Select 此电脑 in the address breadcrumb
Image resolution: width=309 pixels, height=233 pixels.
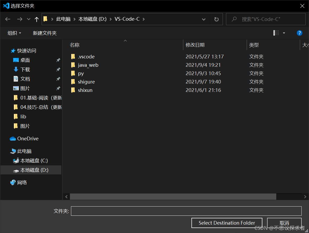[63, 19]
